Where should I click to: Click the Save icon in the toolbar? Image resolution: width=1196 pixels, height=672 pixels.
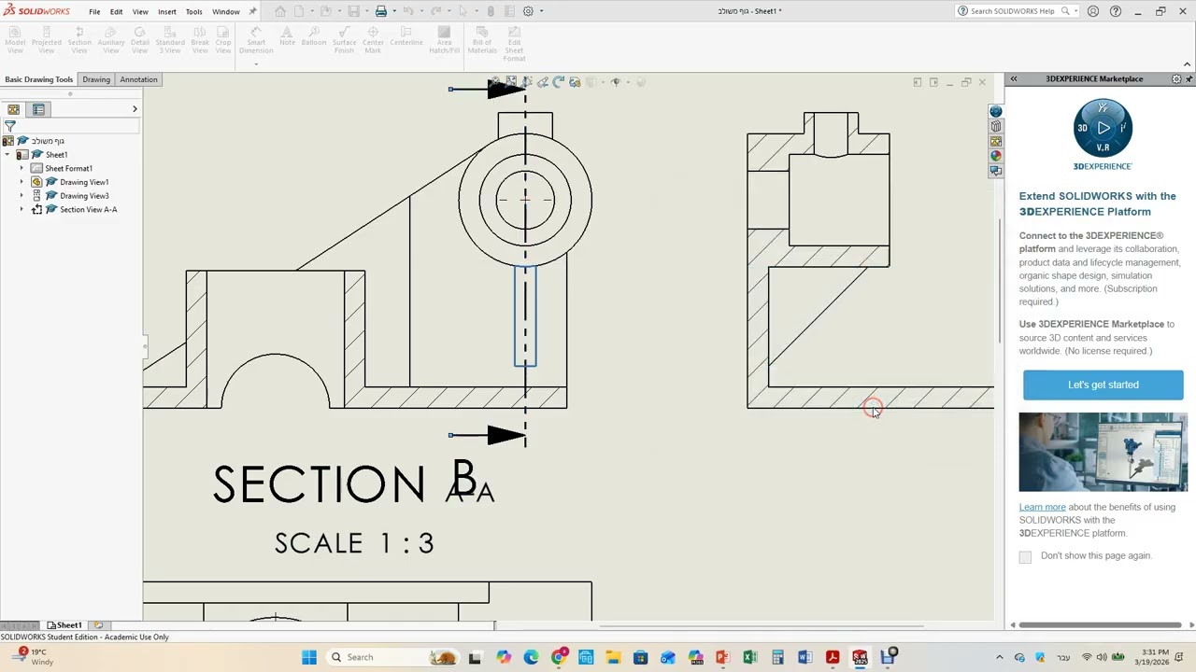353,11
